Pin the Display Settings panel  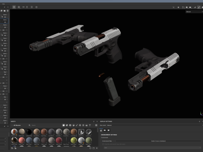point(200,122)
